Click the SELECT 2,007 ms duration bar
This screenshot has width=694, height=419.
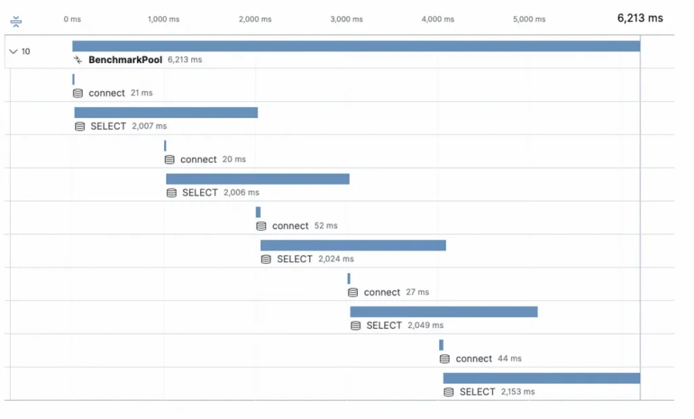pos(166,113)
